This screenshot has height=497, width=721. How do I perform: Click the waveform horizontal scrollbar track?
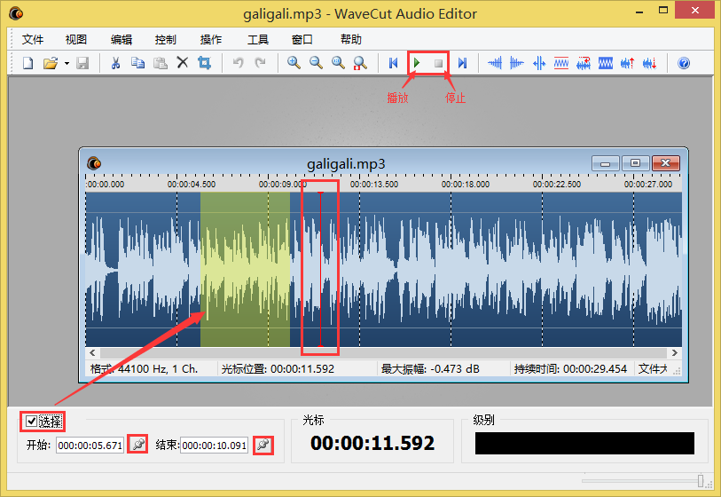383,353
